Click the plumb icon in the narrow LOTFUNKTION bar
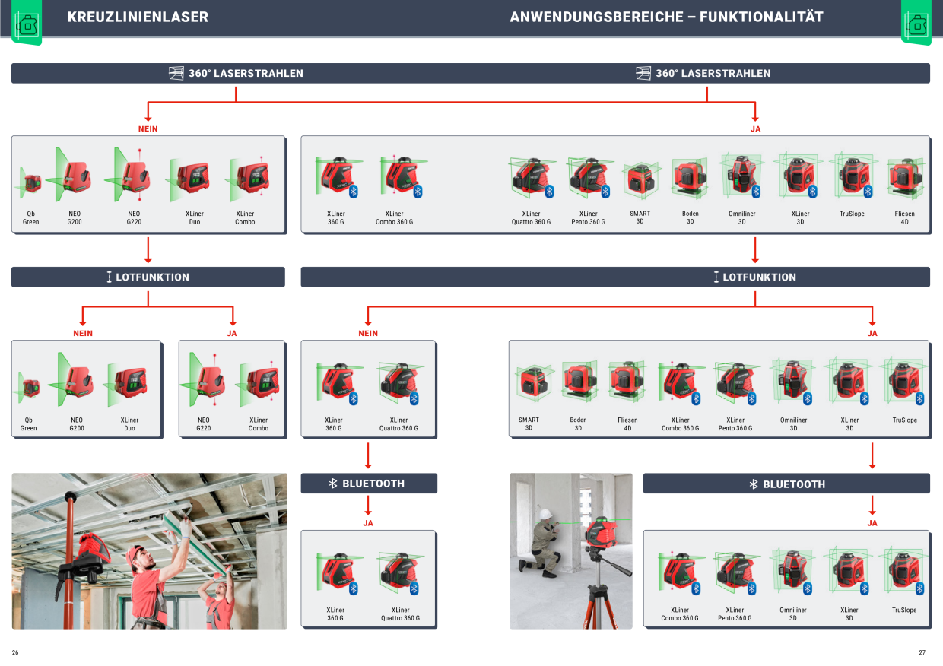Screen dimensions: 943x666 [x=109, y=277]
